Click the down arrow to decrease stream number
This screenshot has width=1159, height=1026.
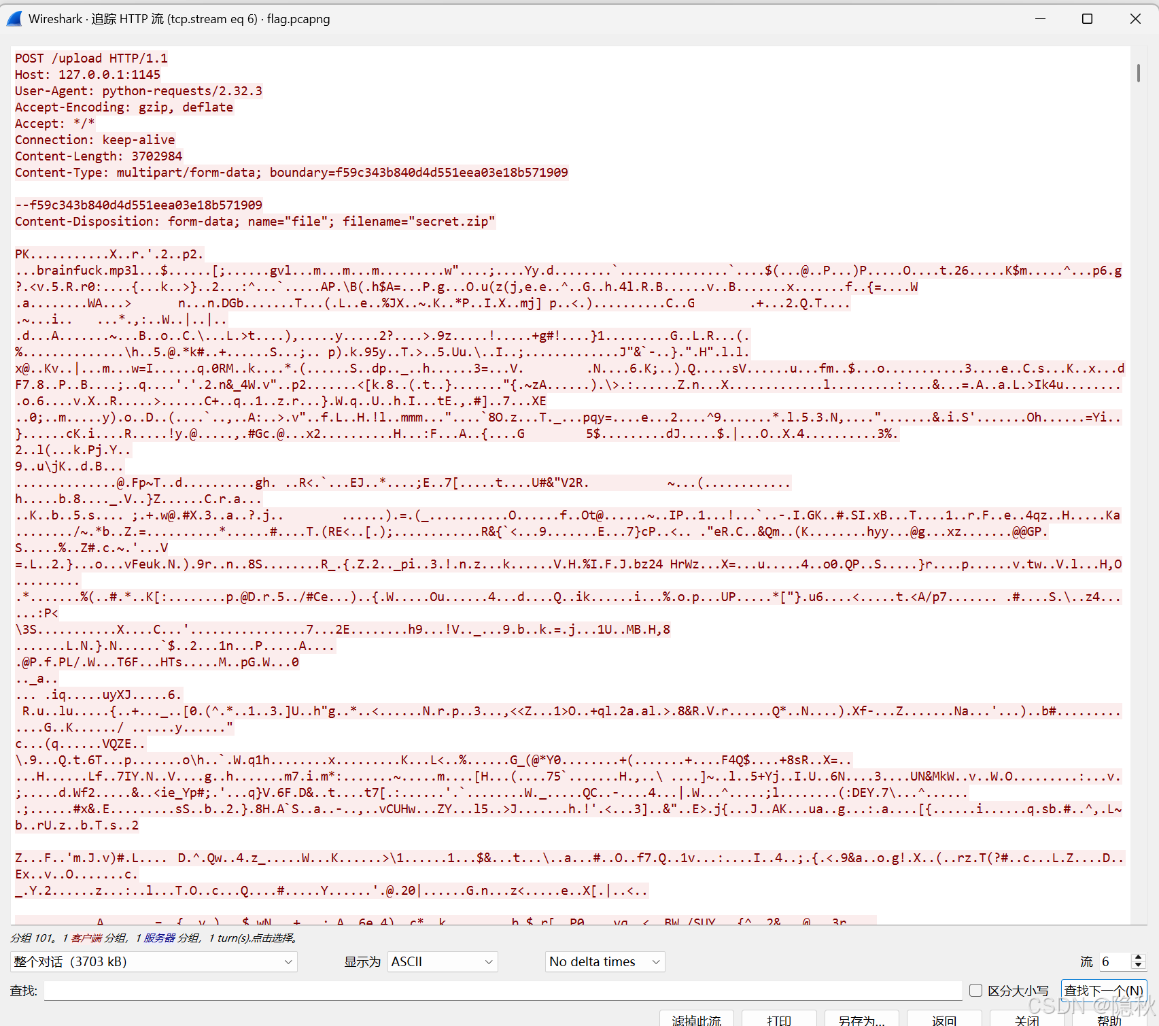(1138, 966)
